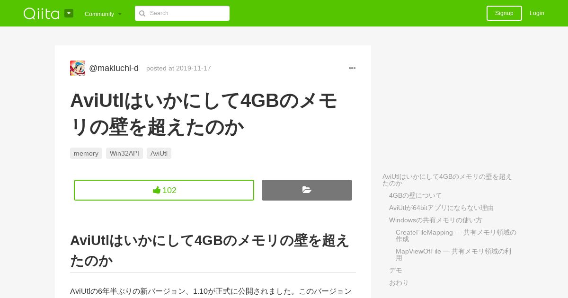
Task: Expand the dropdown arrow beside Qiita logo
Action: tap(69, 13)
